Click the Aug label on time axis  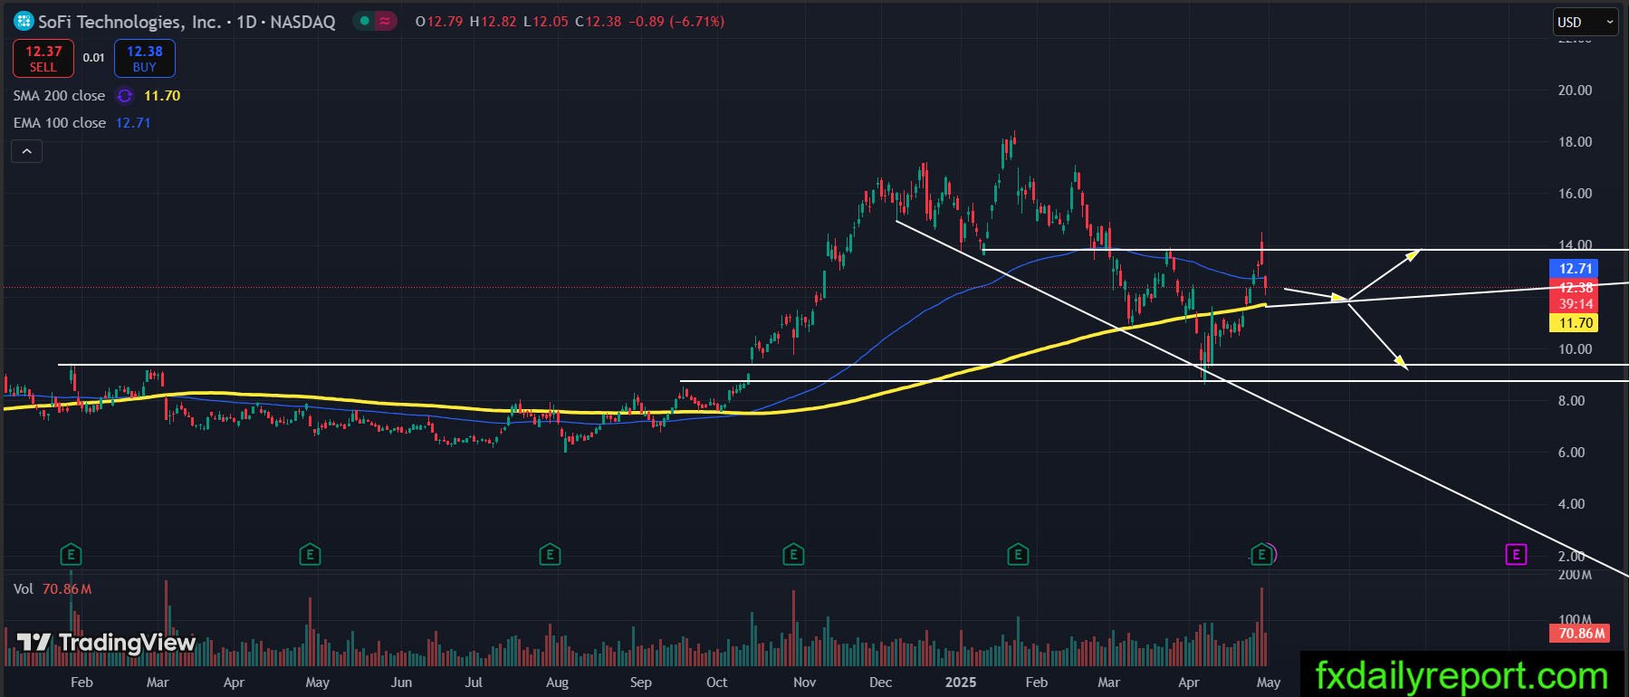coord(557,683)
